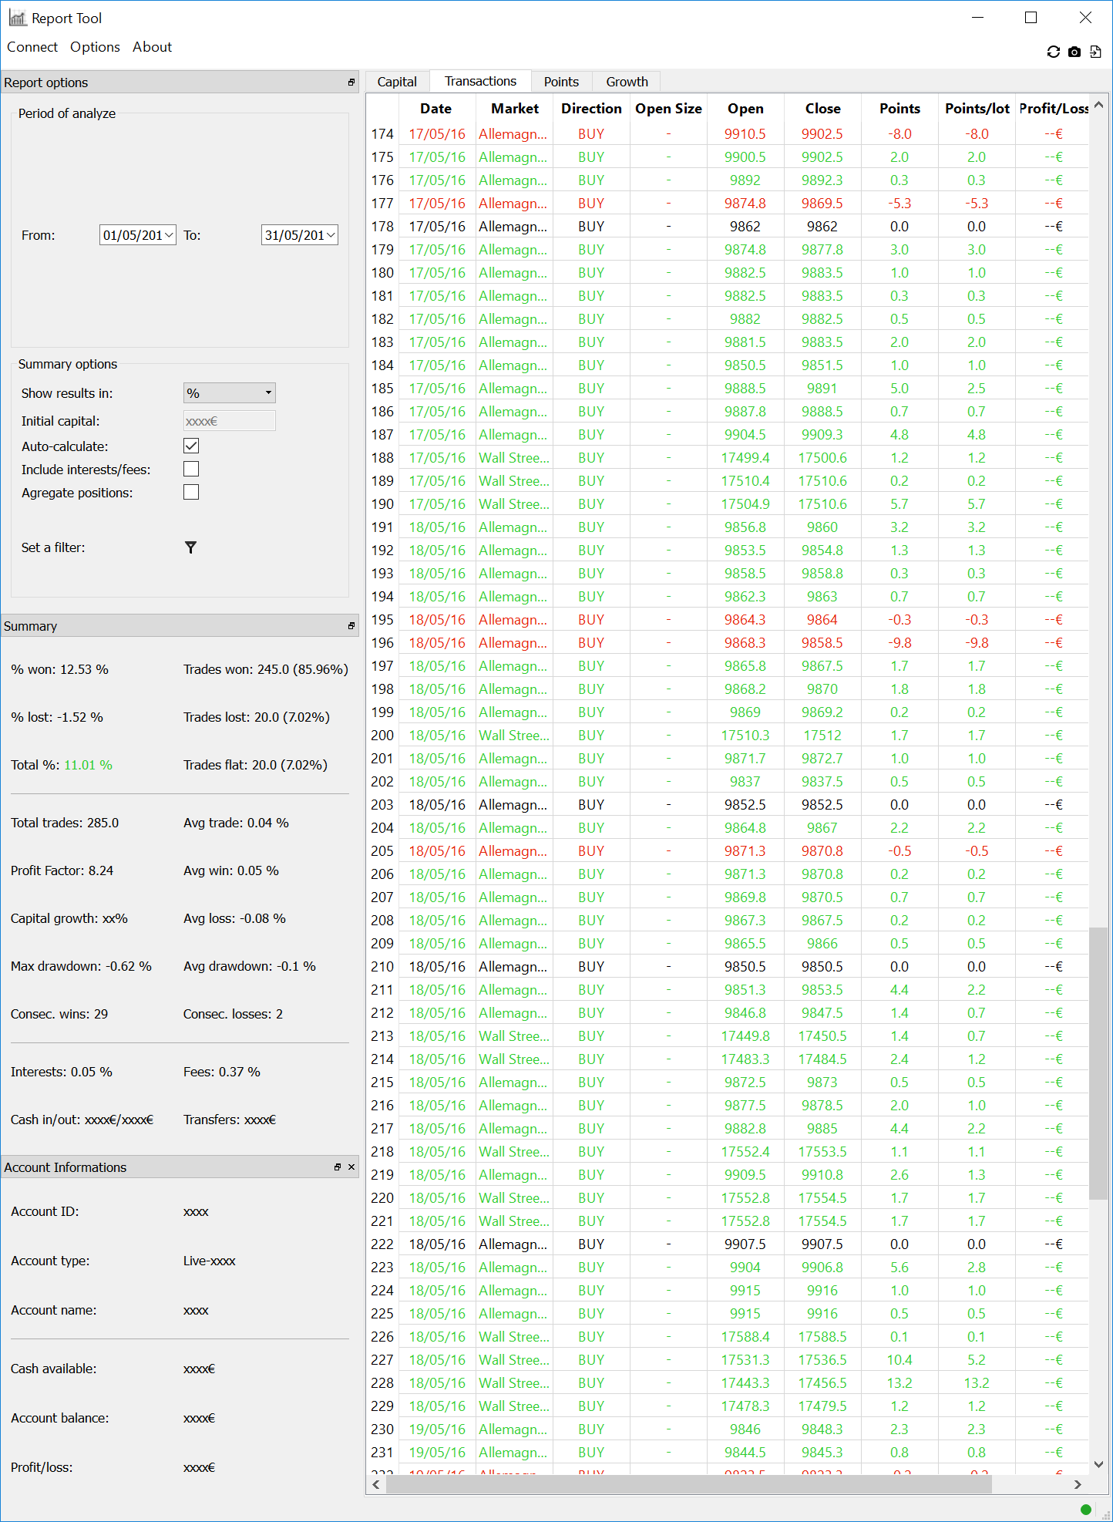Open the Connect menu

coord(32,47)
